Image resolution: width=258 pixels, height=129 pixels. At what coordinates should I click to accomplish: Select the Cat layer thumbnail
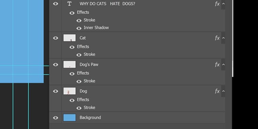(x=69, y=38)
